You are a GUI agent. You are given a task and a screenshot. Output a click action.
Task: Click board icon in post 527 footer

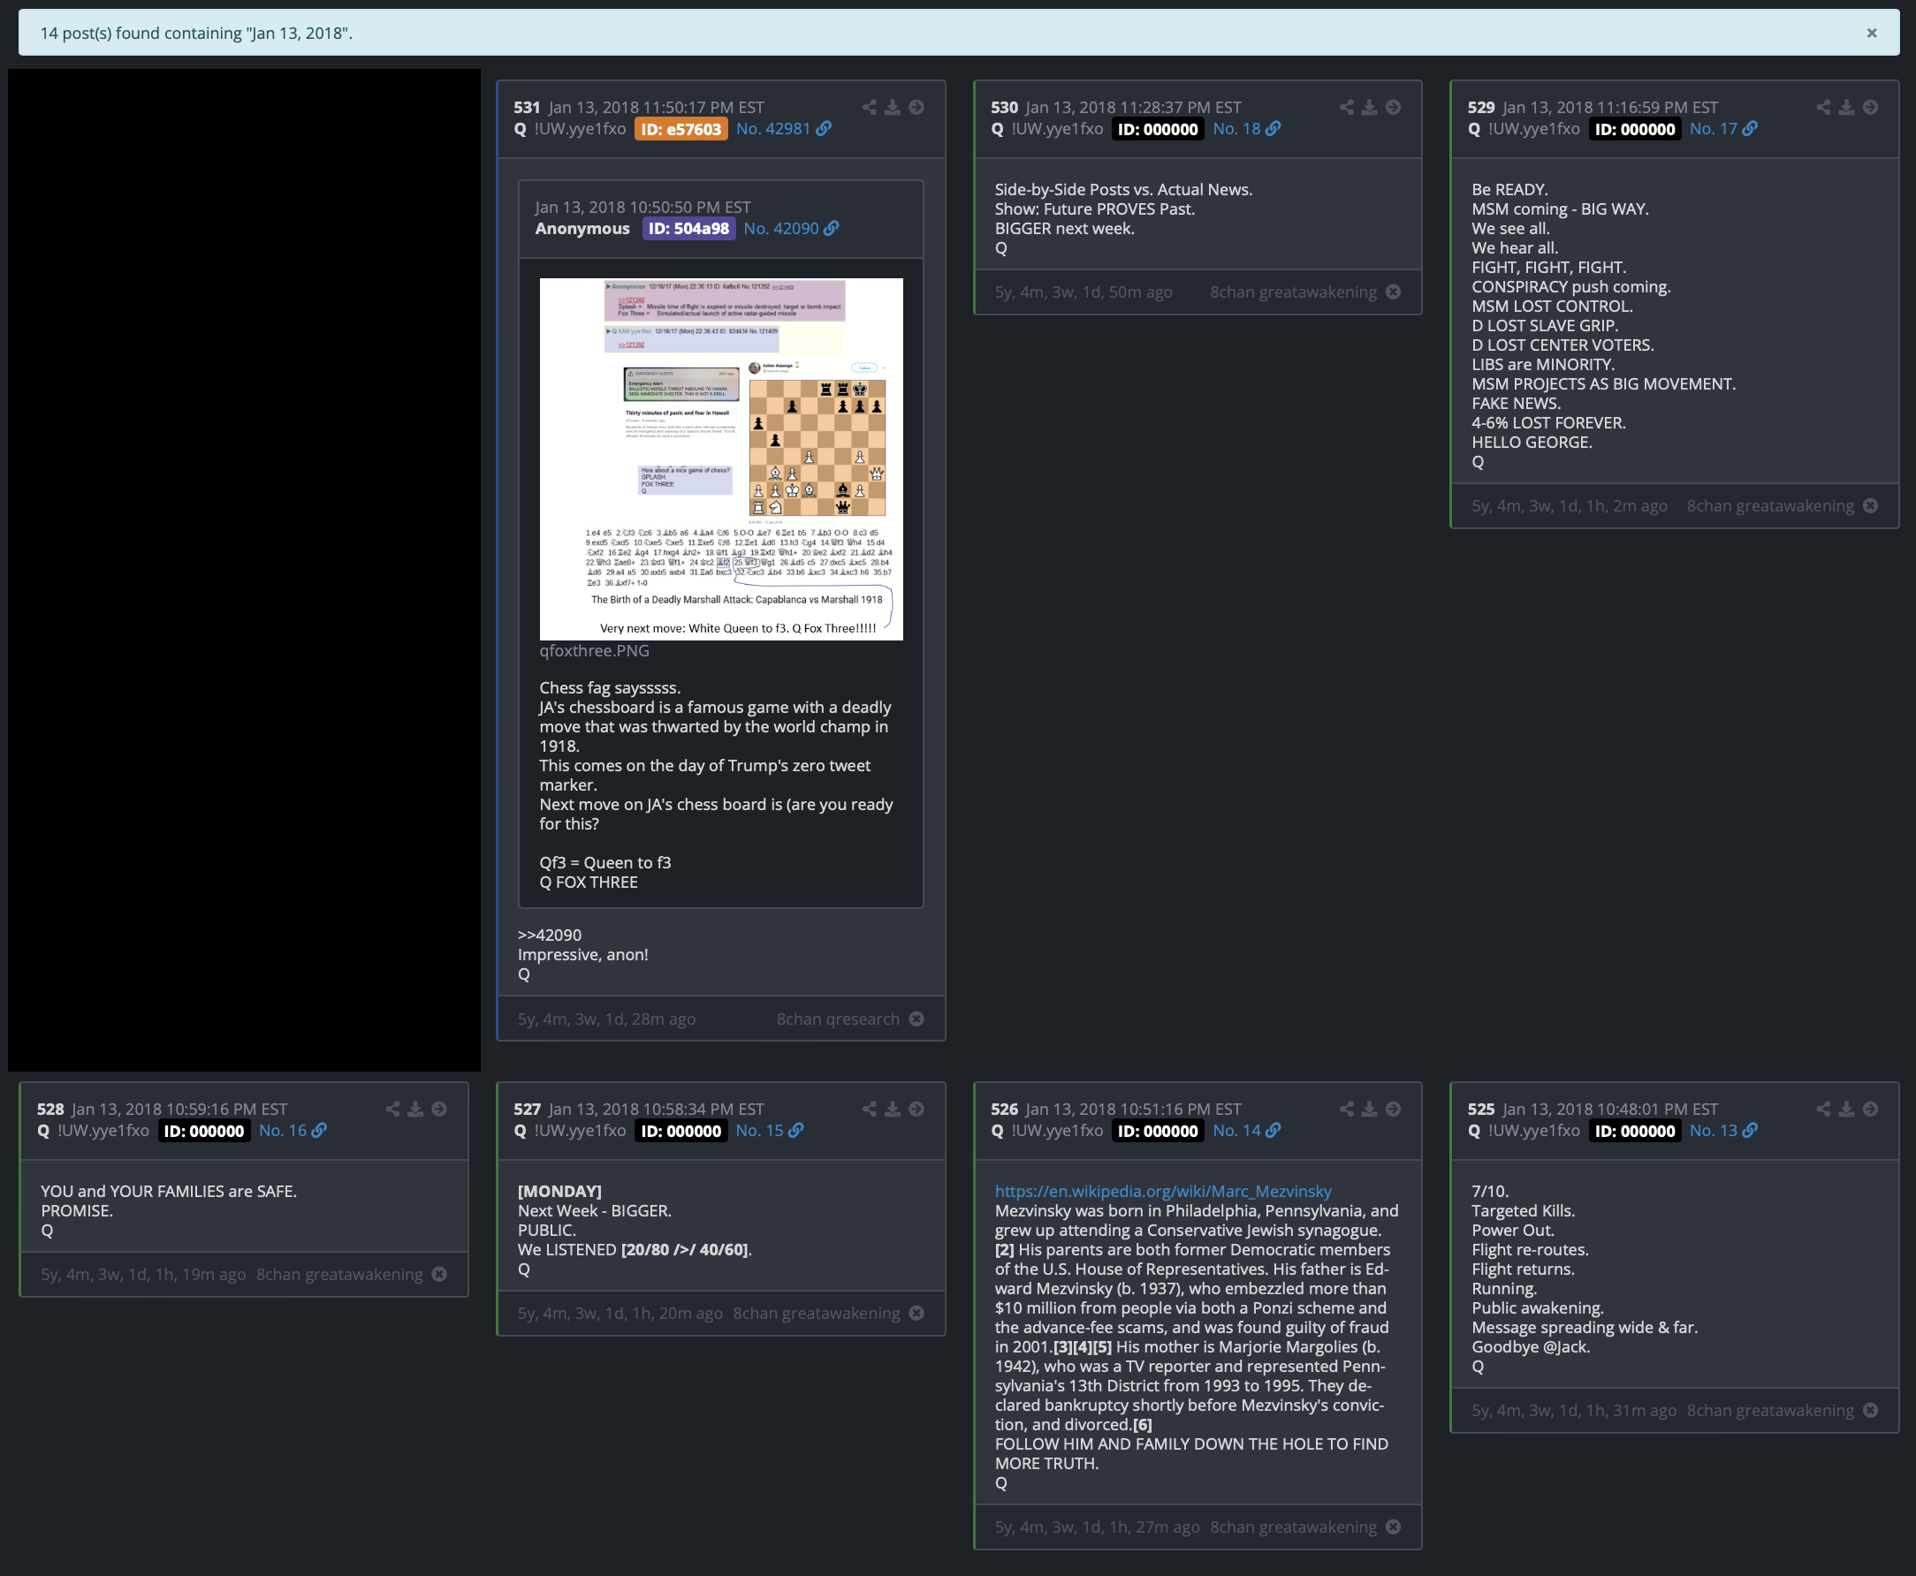pos(916,1313)
